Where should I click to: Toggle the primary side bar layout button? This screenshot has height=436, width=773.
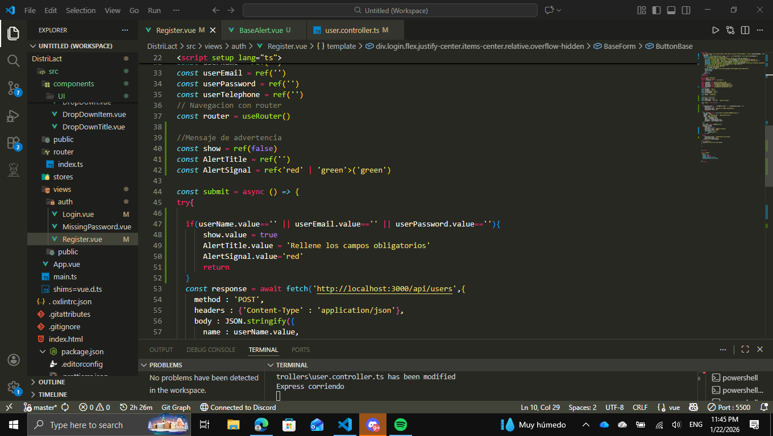point(656,10)
